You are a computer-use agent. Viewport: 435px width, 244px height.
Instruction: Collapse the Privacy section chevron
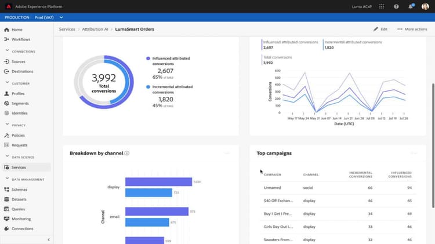click(7, 124)
